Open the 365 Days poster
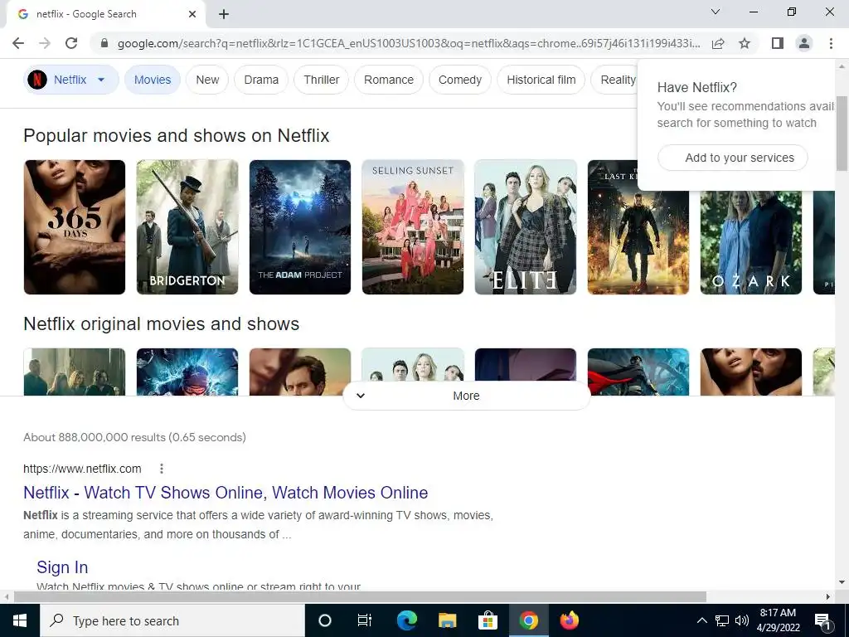This screenshot has height=637, width=849. [x=74, y=227]
